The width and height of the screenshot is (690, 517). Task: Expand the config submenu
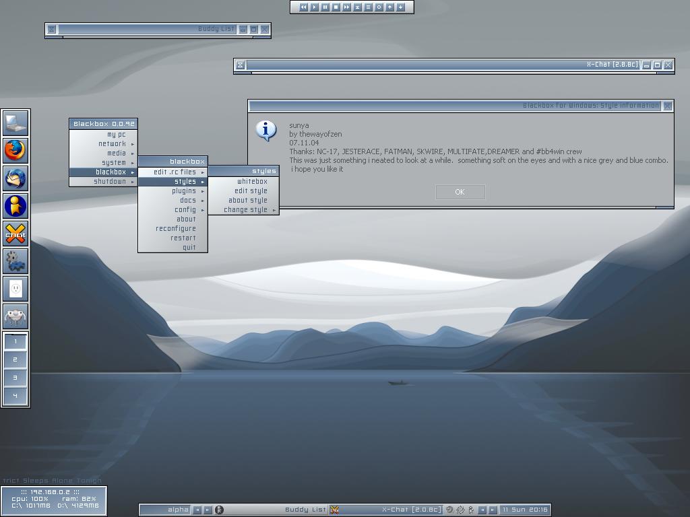[x=172, y=210]
